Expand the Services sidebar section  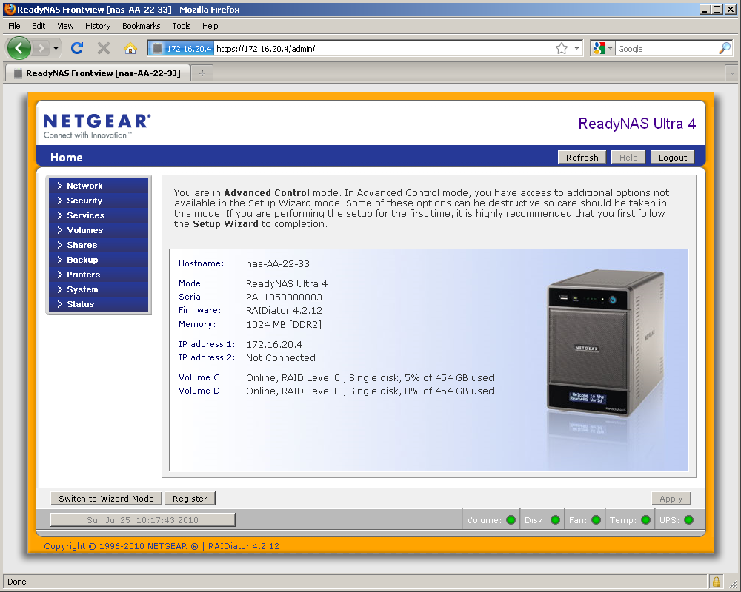click(x=99, y=215)
